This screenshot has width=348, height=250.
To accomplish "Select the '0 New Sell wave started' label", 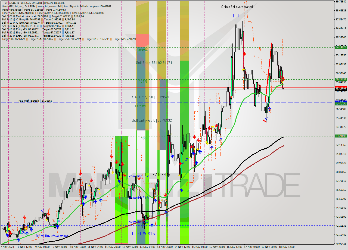I will [x=237, y=7].
